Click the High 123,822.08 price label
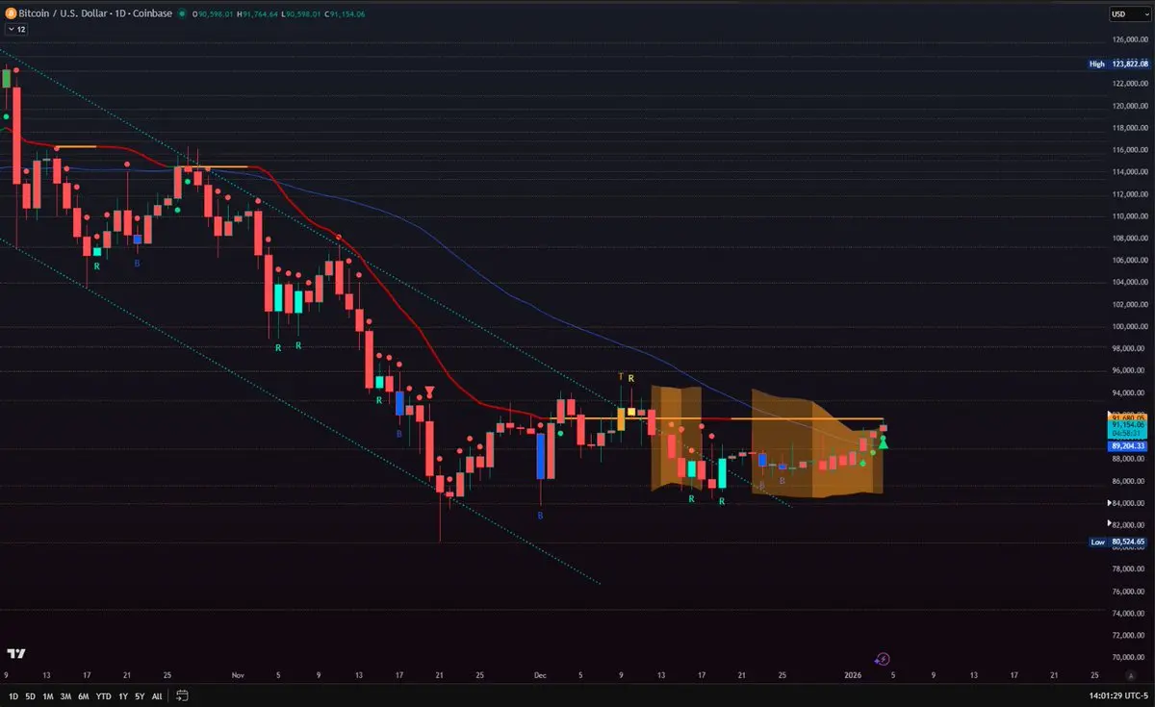The image size is (1155, 707). [x=1119, y=63]
